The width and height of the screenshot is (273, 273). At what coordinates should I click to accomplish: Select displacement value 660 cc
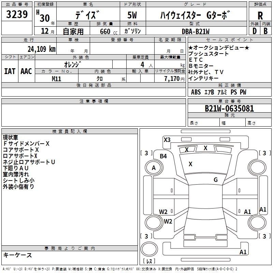pos(109,32)
